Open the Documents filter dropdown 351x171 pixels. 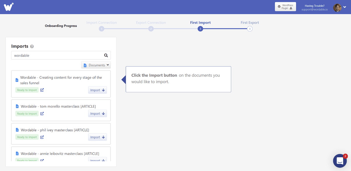click(x=96, y=65)
